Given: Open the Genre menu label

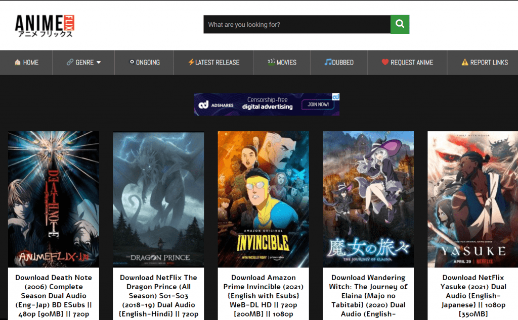Looking at the screenshot, I should pyautogui.click(x=84, y=62).
